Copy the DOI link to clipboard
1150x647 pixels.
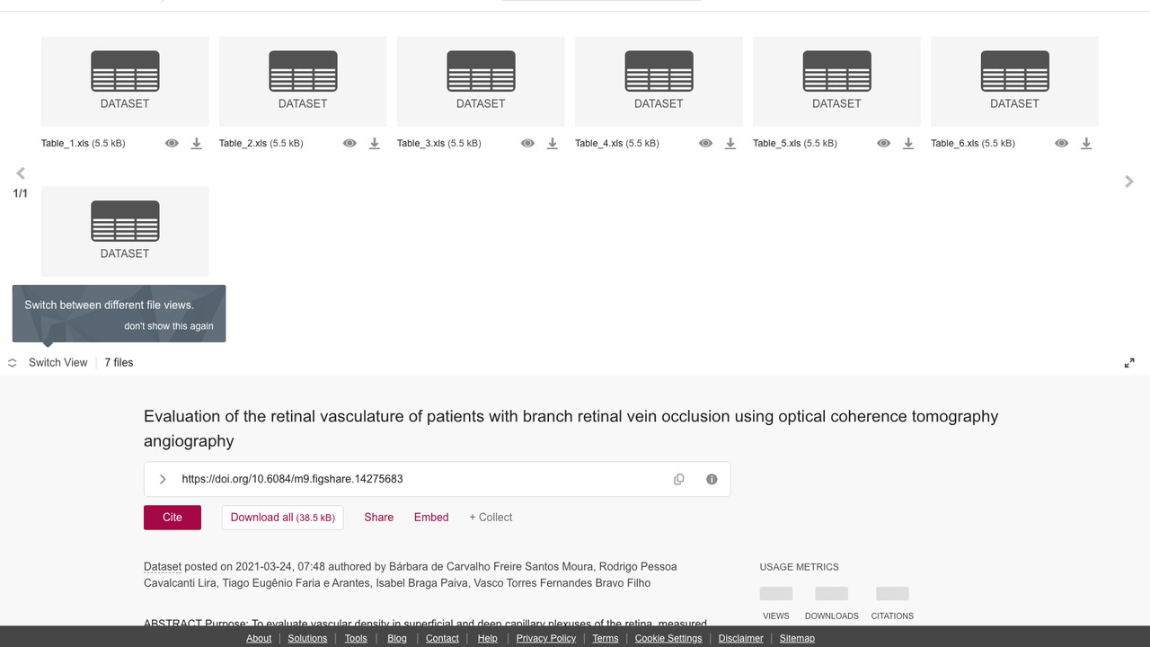[679, 479]
